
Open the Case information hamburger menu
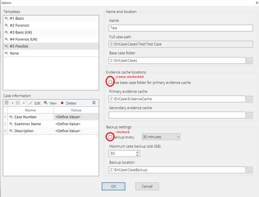click(94, 103)
